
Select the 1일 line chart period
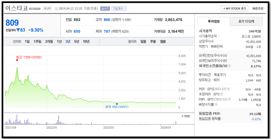[x=27, y=41]
